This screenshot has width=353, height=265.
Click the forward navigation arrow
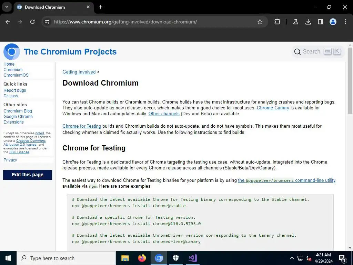coord(20,22)
